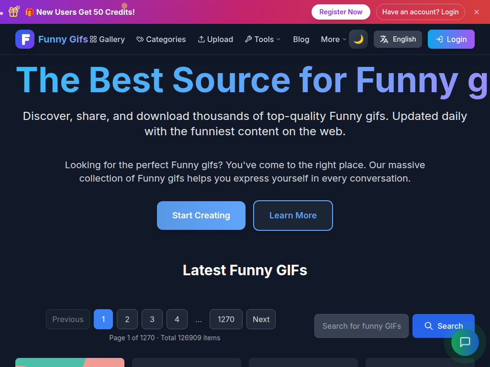Click the arrow icon on Login button

click(x=439, y=39)
